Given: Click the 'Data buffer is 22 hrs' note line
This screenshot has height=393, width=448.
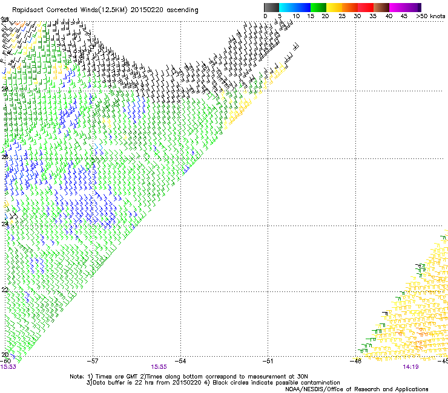Looking at the screenshot, I should coord(213,383).
